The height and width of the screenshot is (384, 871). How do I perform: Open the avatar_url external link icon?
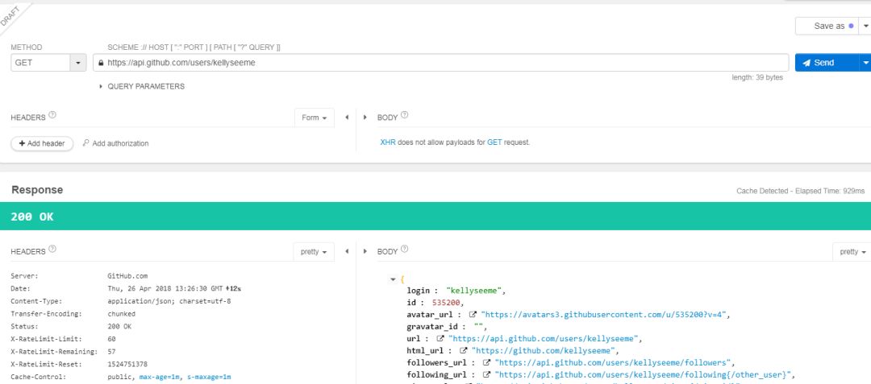click(x=473, y=314)
